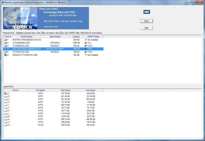Sort by the File System column header
205x141 pixels.
(40, 90)
